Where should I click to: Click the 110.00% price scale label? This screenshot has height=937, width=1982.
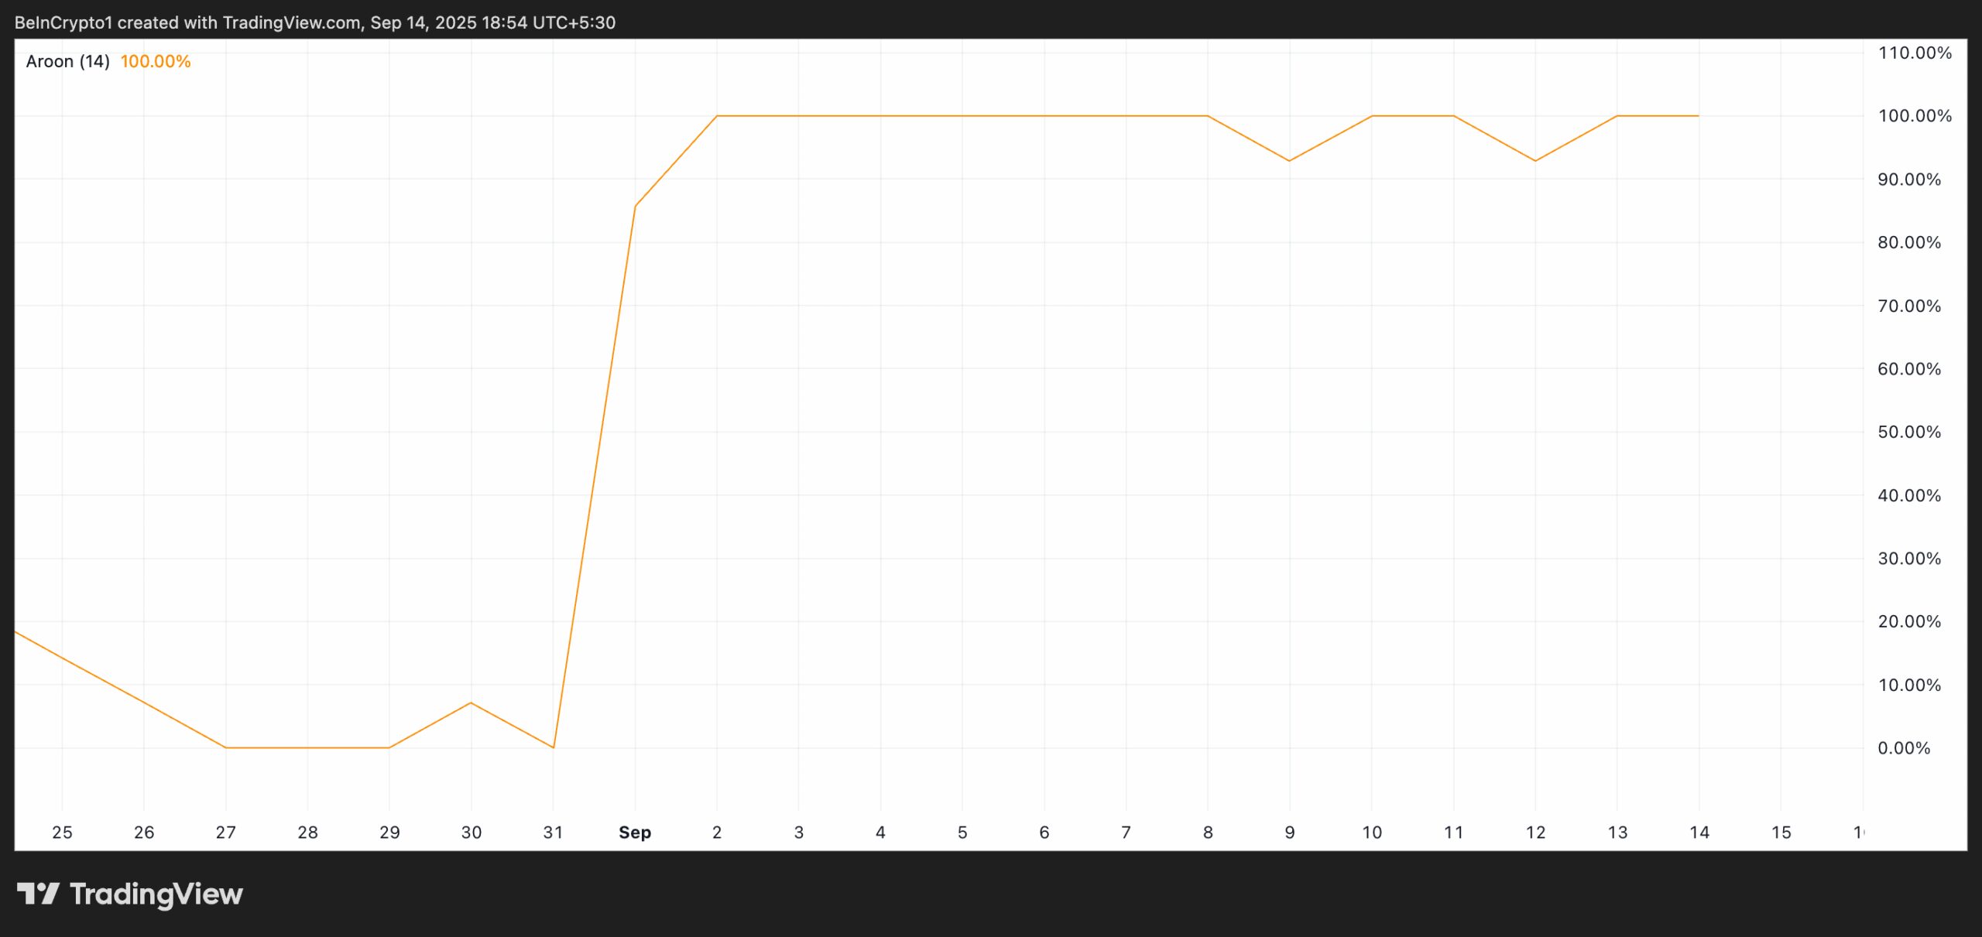[1914, 53]
